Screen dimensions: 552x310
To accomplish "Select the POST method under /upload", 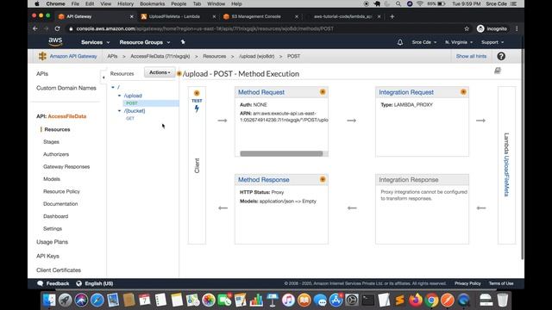I will (132, 103).
